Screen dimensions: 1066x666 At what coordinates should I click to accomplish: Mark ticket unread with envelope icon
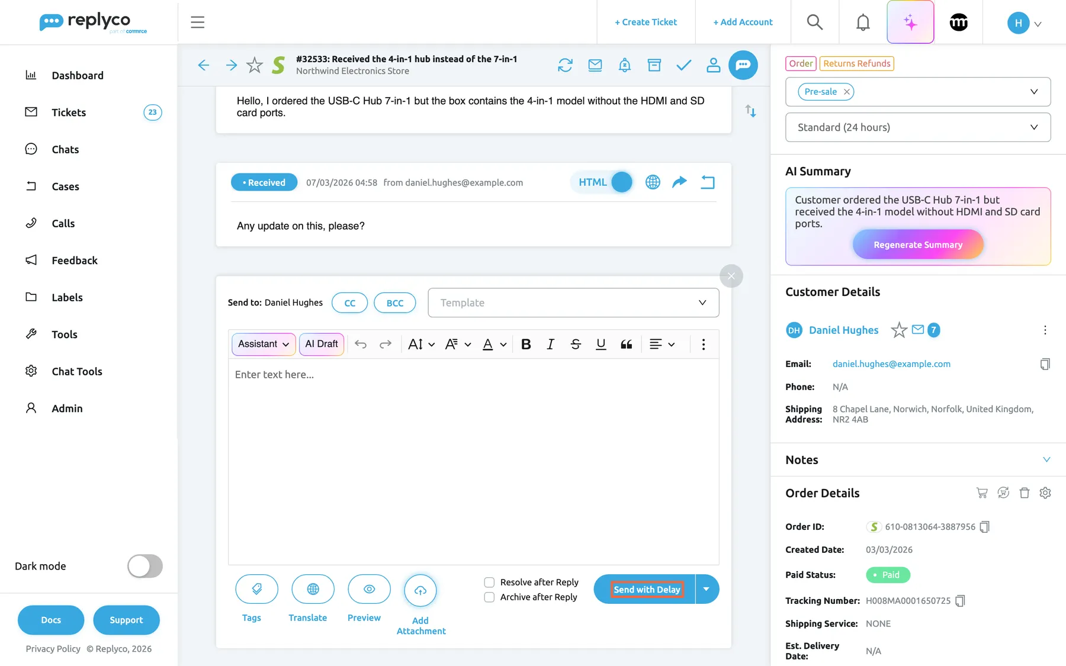[595, 65]
